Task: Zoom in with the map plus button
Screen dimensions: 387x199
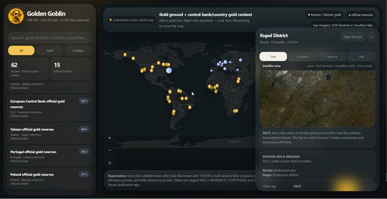Action: coord(110,138)
